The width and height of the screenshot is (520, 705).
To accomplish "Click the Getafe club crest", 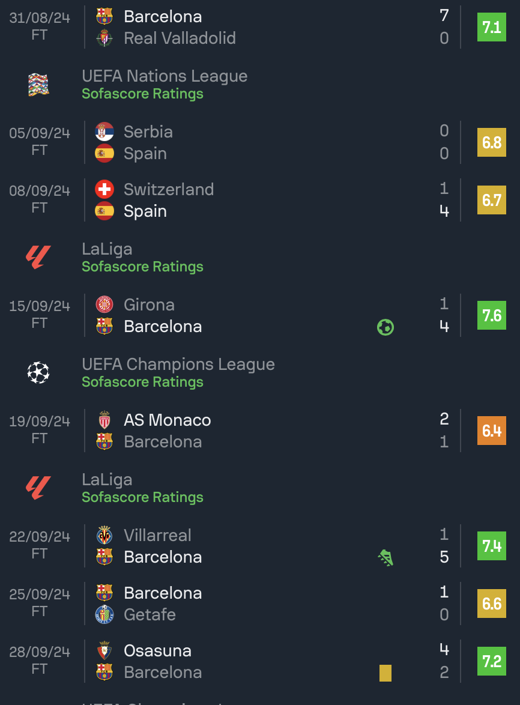I will (104, 615).
